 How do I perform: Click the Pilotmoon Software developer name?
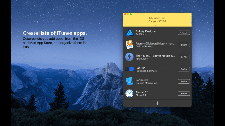(x=146, y=71)
